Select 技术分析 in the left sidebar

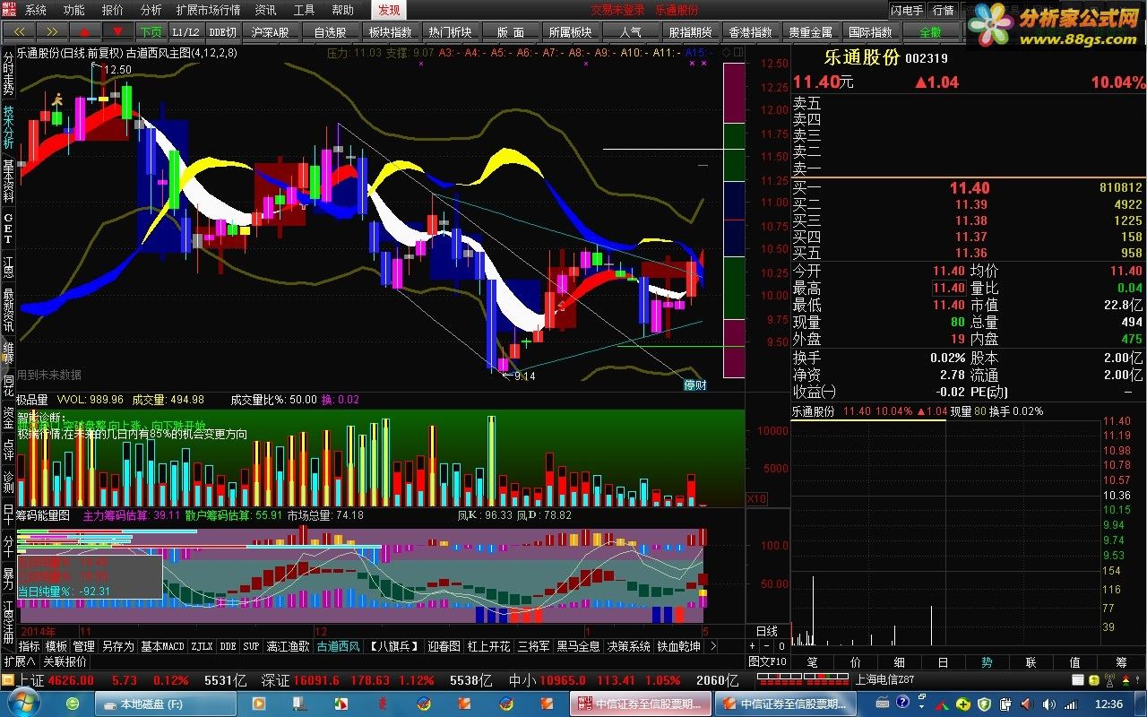pyautogui.click(x=8, y=126)
